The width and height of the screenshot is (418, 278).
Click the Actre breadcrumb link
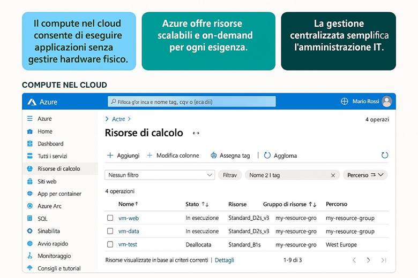pyautogui.click(x=118, y=119)
